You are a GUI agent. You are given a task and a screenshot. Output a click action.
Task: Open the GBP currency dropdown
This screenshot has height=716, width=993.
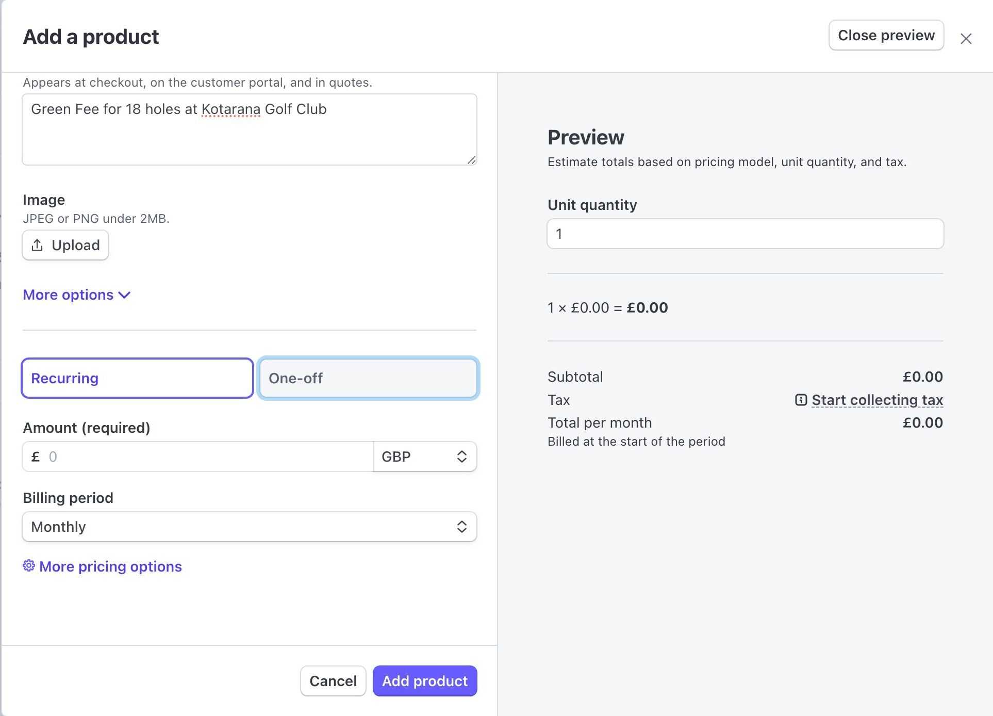pos(425,457)
